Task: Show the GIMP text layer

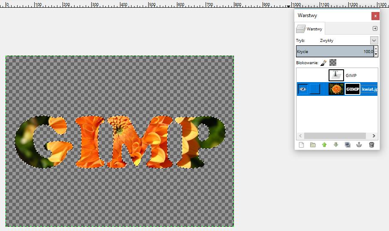Action: [302, 75]
